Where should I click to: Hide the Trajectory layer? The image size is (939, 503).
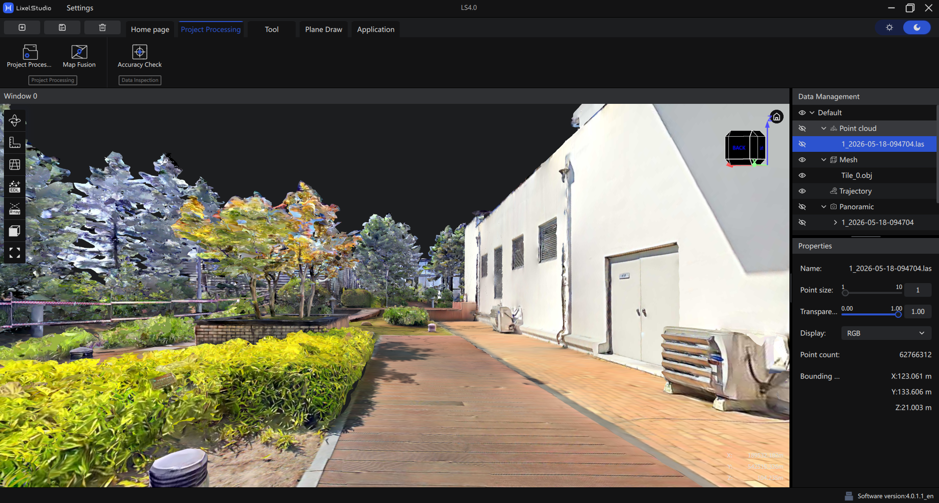coord(802,191)
